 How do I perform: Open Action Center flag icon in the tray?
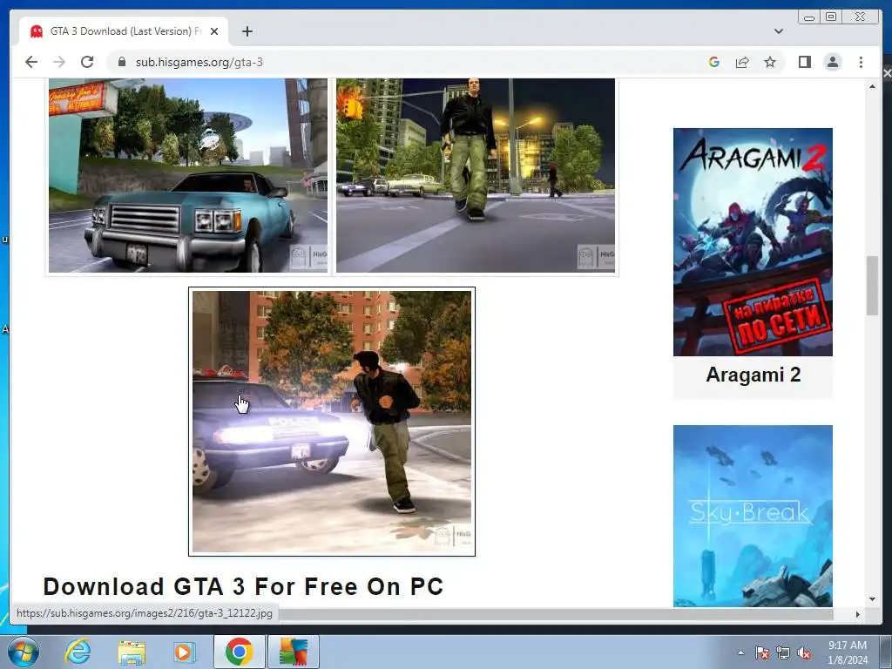click(x=762, y=652)
